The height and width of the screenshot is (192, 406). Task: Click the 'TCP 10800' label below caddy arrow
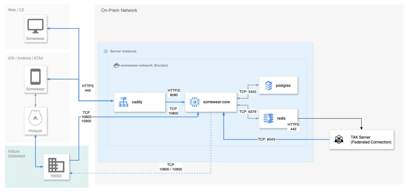pos(173,111)
